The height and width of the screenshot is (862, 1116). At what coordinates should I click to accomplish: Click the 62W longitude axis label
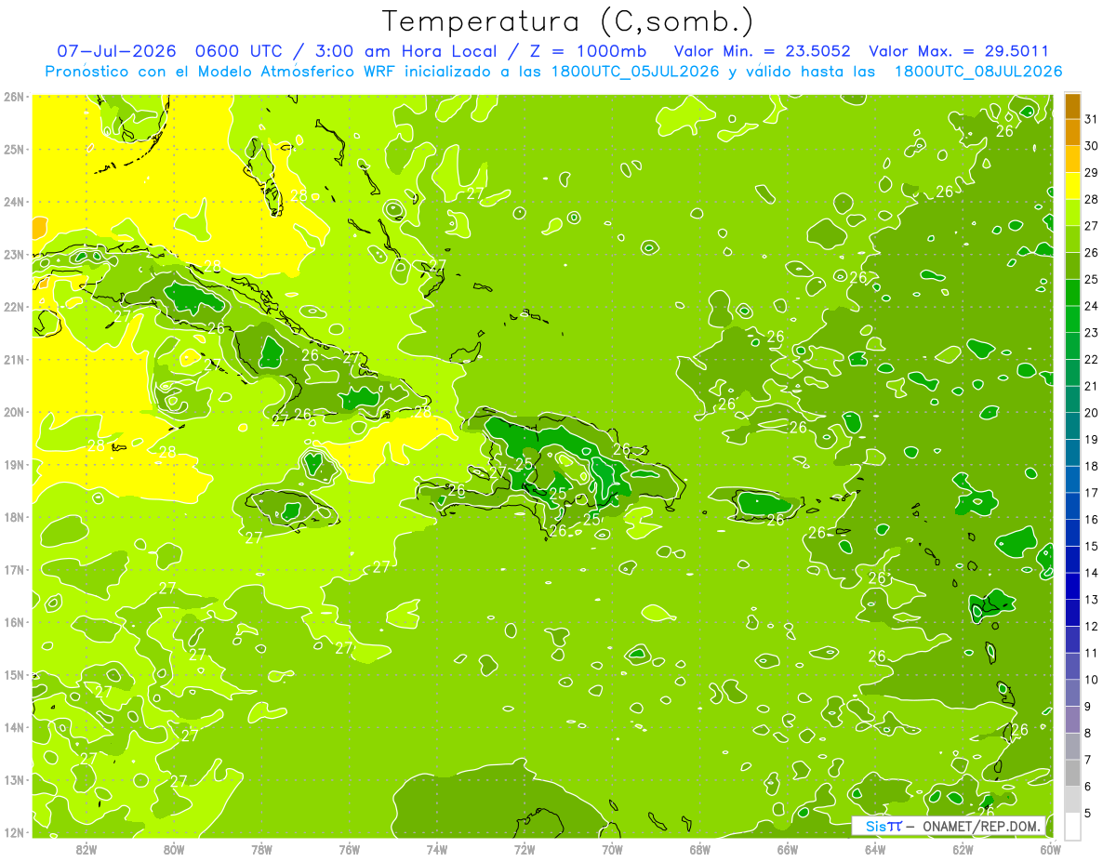coord(962,848)
